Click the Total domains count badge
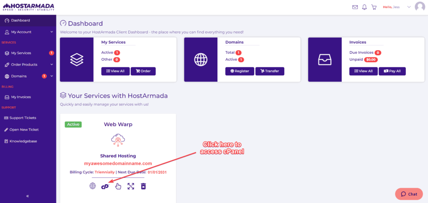Viewport: 428px width, 203px height. click(x=238, y=52)
